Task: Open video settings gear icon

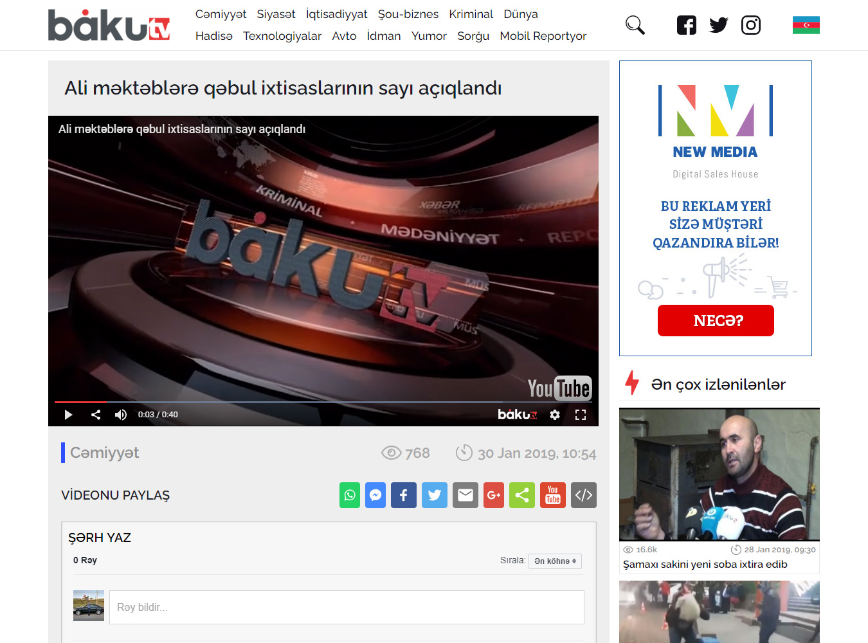Action: tap(555, 415)
